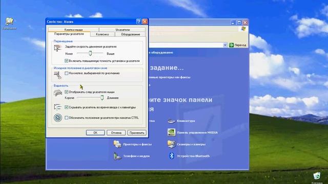Click the pointer speed slider thumb
The height and width of the screenshot is (184, 328).
pos(90,53)
